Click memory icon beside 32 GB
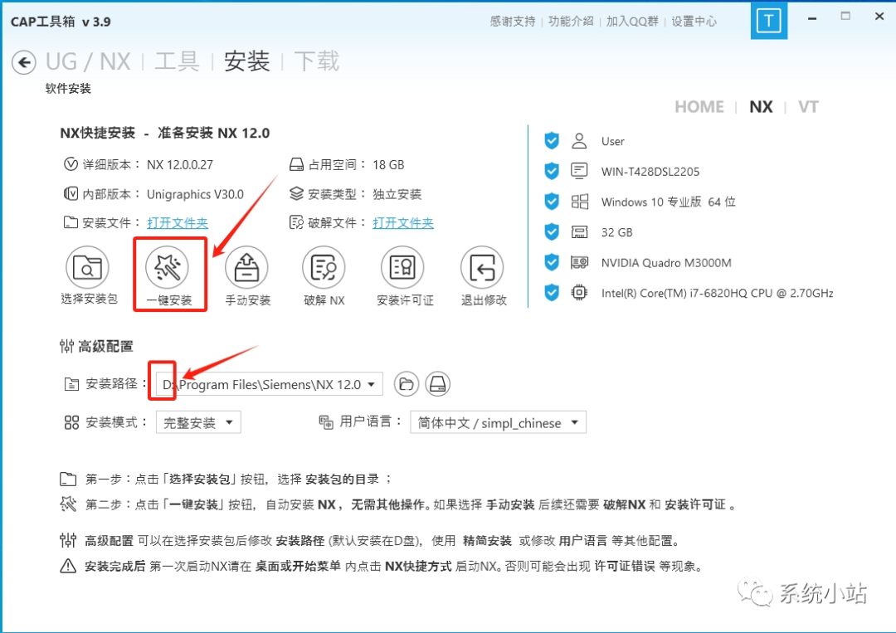 pos(579,232)
